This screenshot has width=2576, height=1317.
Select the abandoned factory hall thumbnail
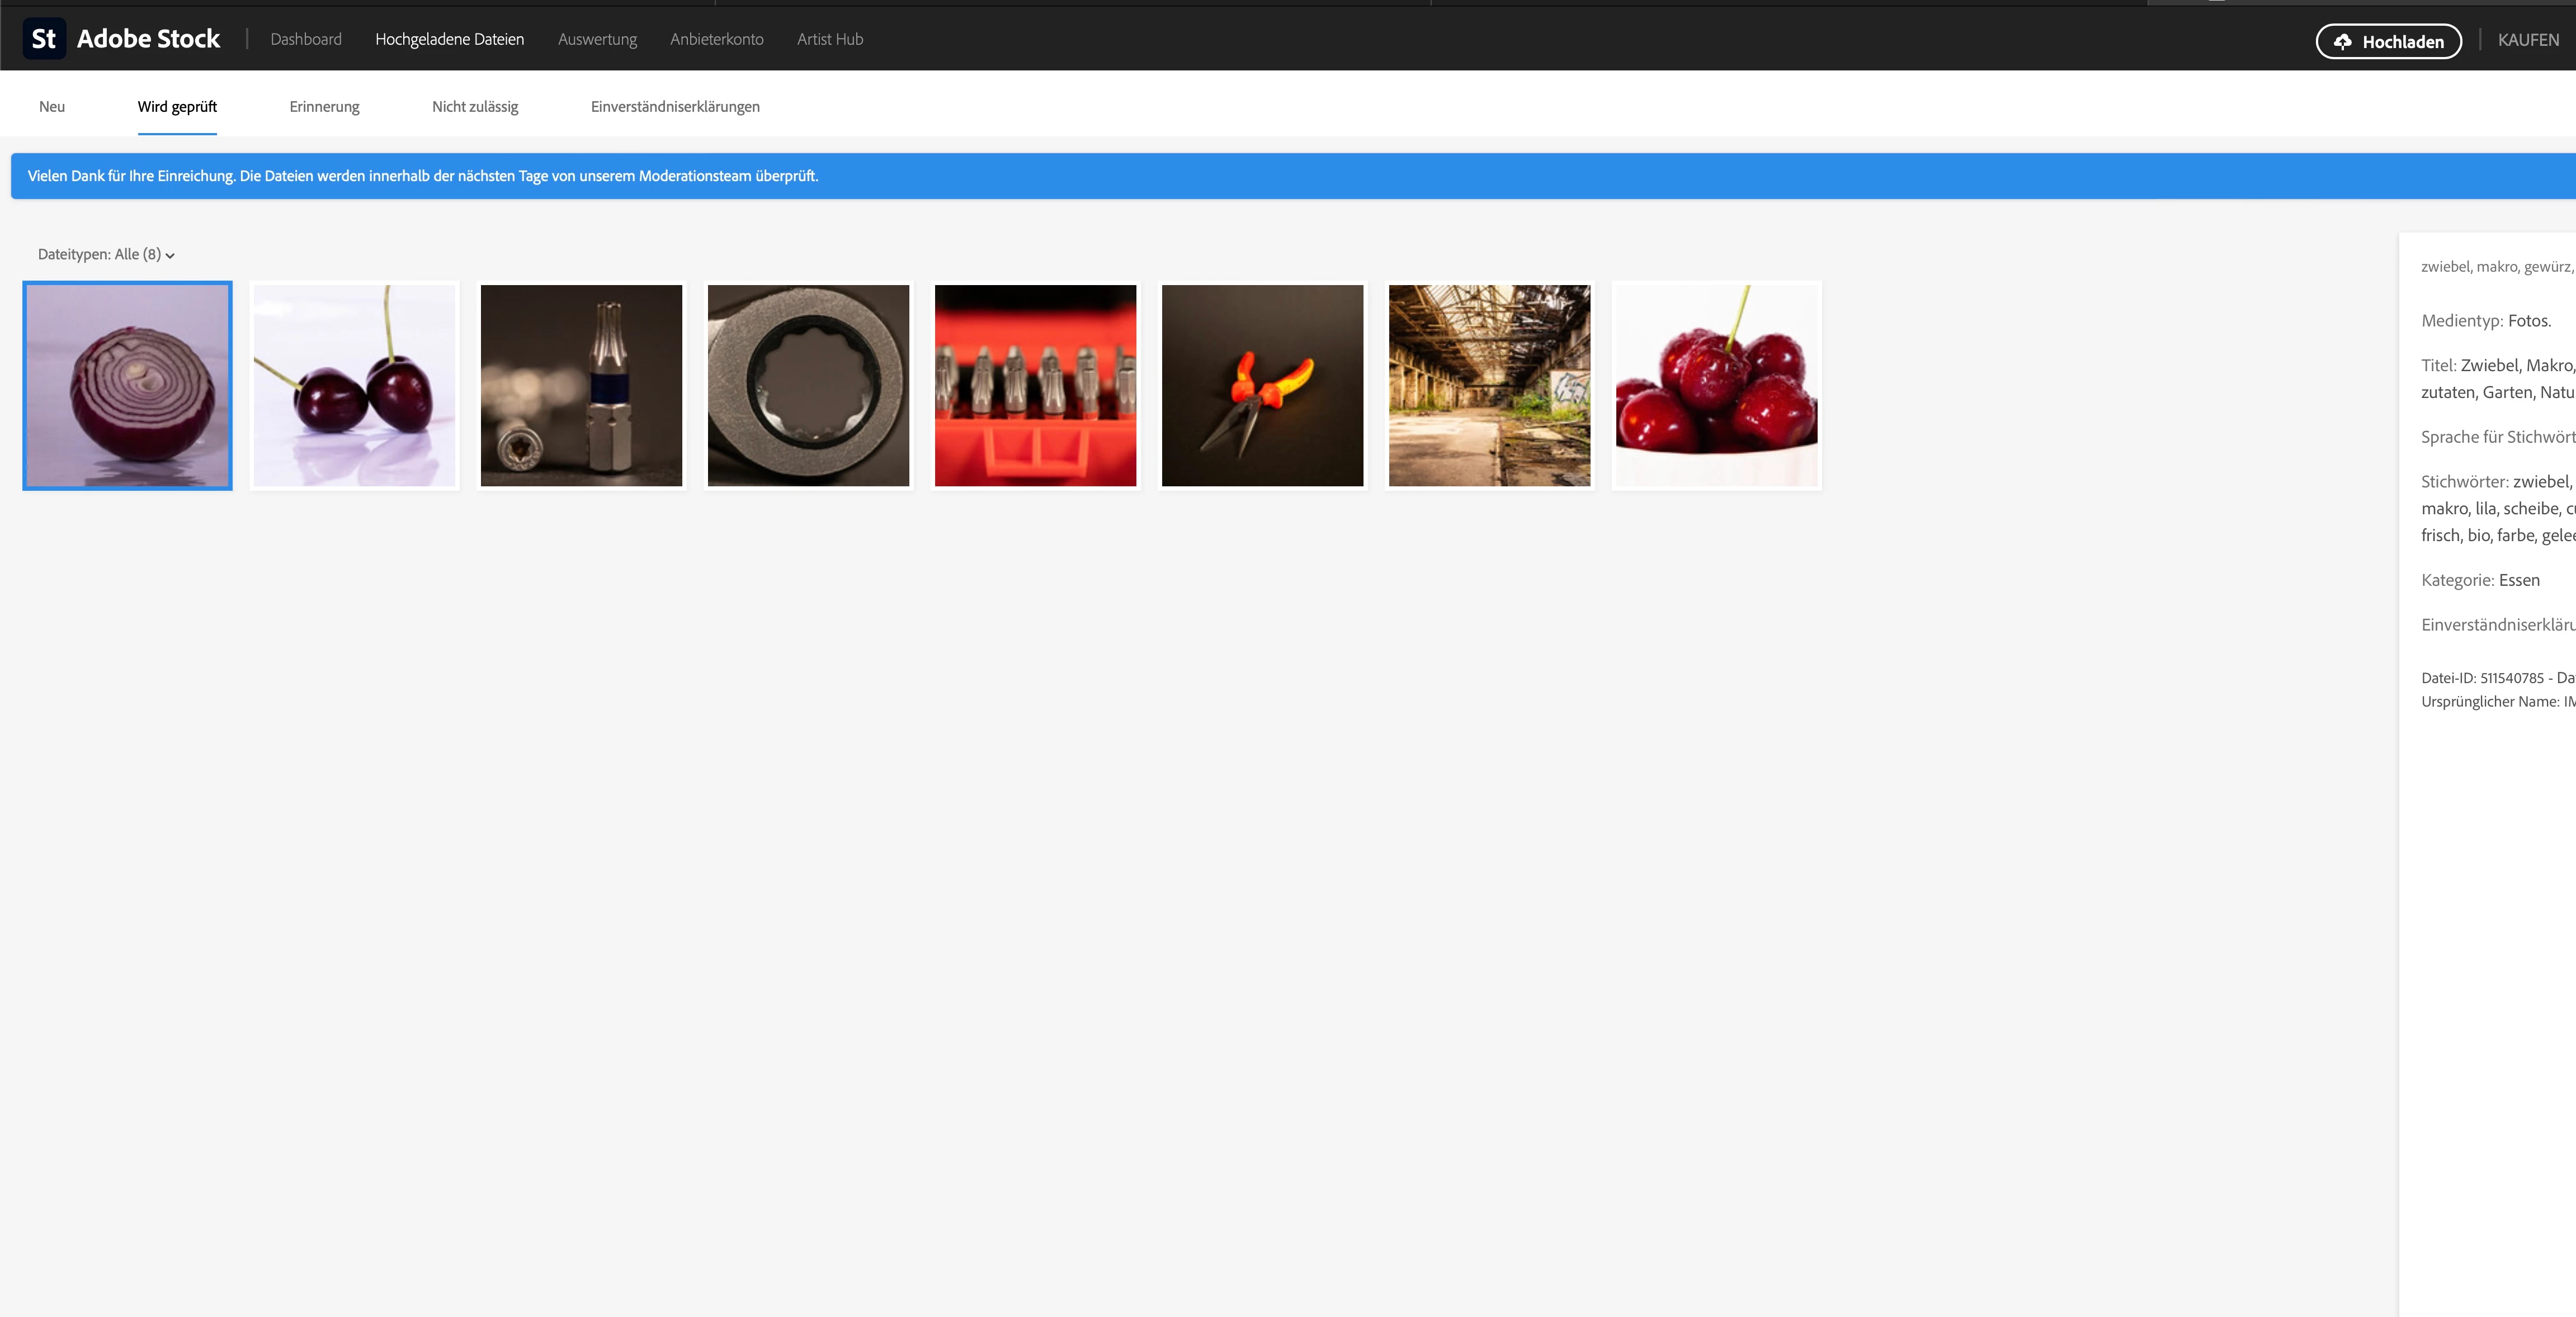point(1489,386)
